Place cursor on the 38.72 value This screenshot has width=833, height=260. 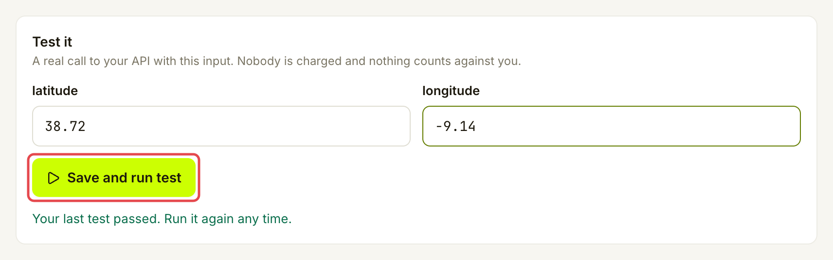[x=65, y=126]
